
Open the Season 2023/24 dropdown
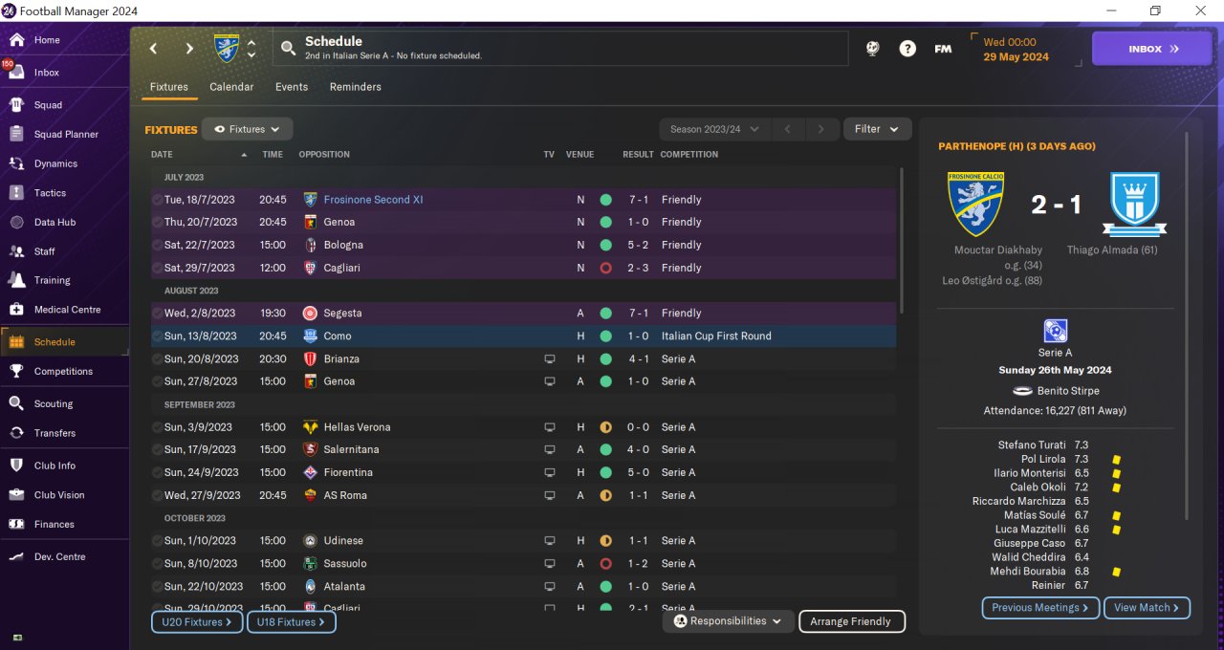[714, 129]
